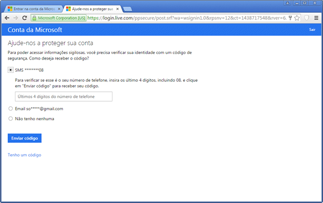Open a new browser tab
323x203 pixels.
pyautogui.click(x=128, y=9)
